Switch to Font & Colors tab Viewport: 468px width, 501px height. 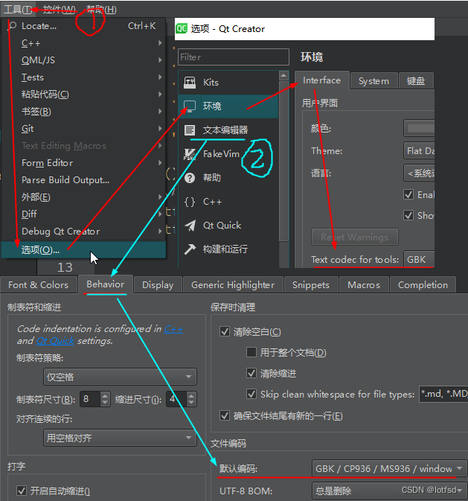click(39, 284)
